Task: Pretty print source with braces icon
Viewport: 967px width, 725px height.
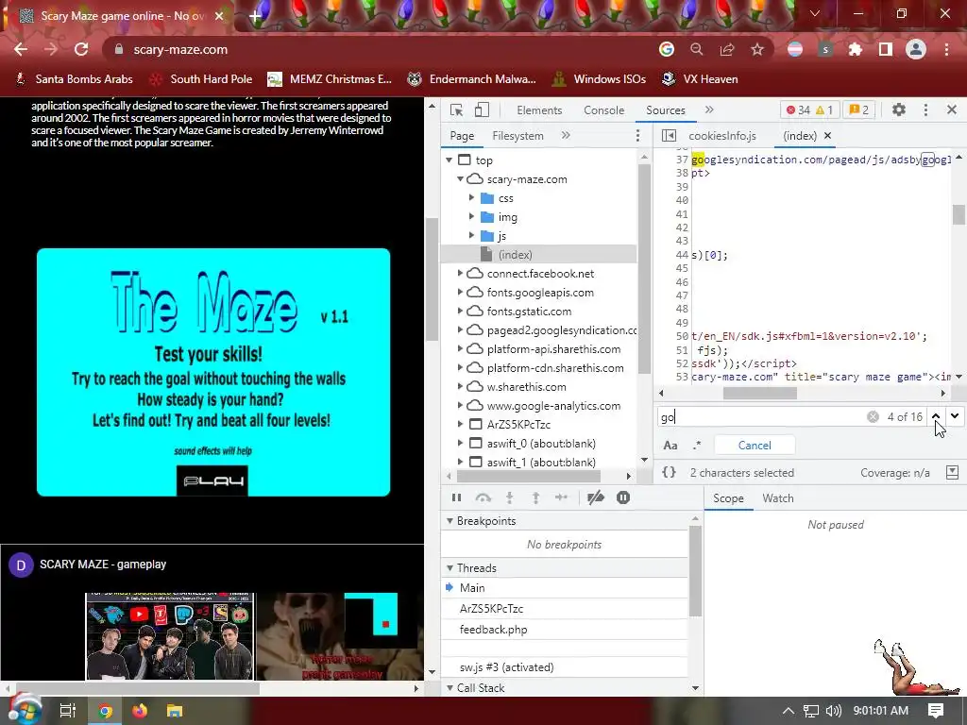Action: pyautogui.click(x=670, y=473)
